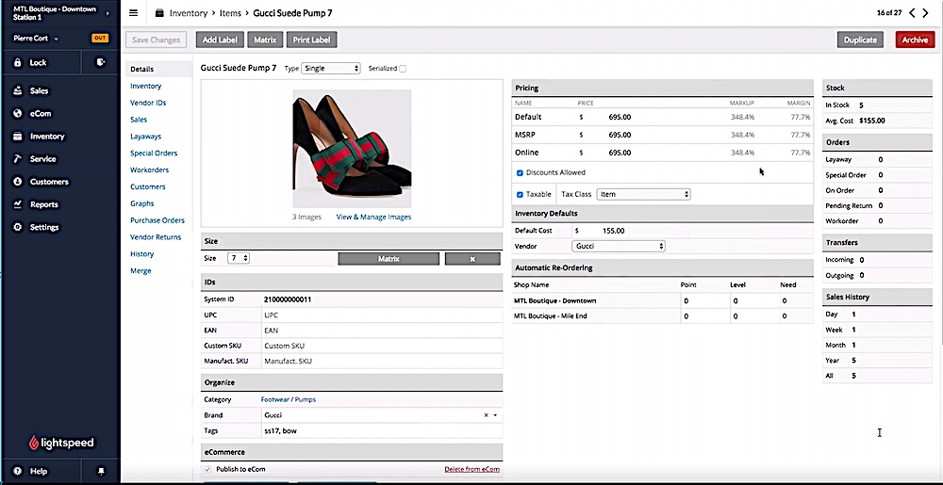Click the Add Label button
Image resolution: width=943 pixels, height=485 pixels.
220,40
